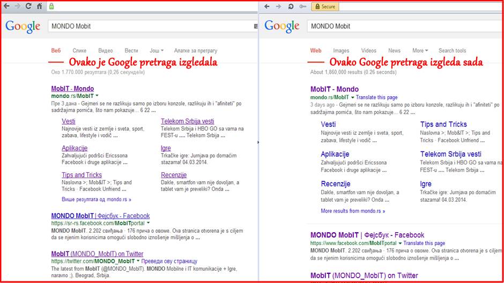504x283 pixels.
Task: Click Преведи ову страницу link
Action: point(169,261)
